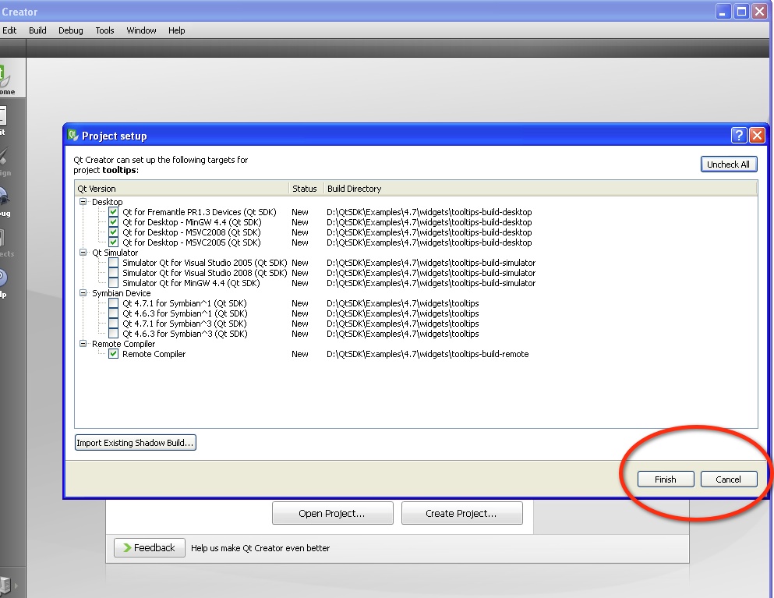
Task: Click the Feedback button
Action: (150, 547)
